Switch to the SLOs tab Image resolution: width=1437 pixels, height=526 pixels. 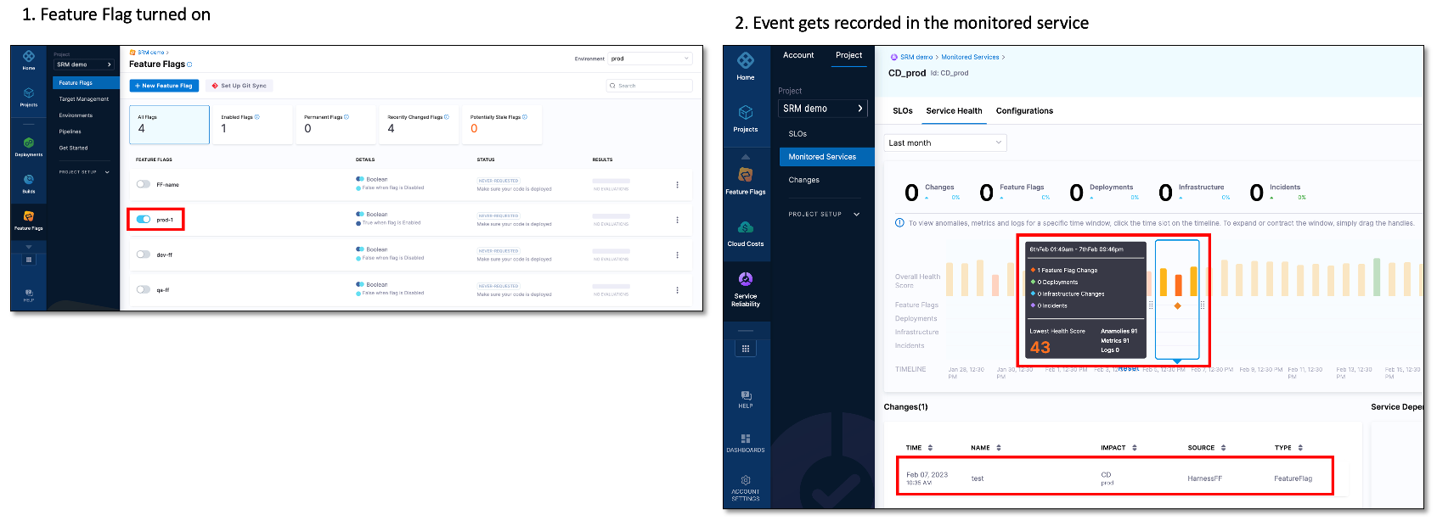902,111
